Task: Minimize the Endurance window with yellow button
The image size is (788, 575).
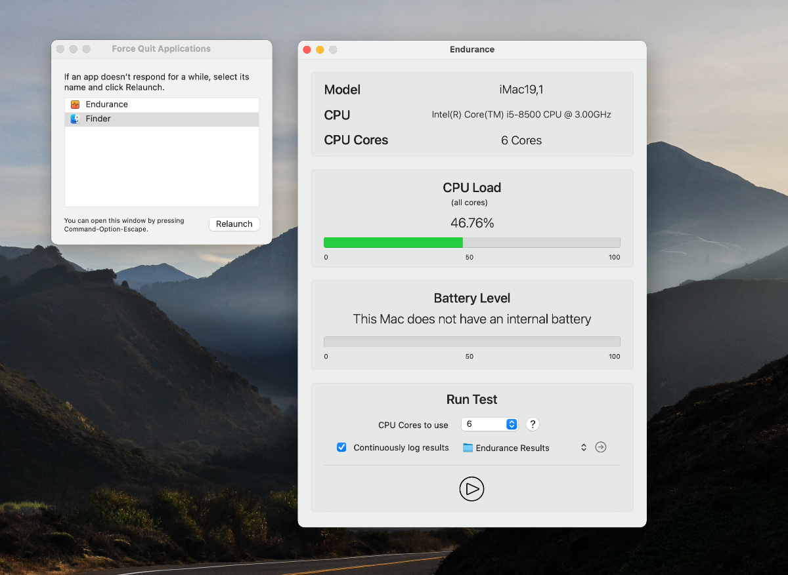Action: (x=320, y=50)
